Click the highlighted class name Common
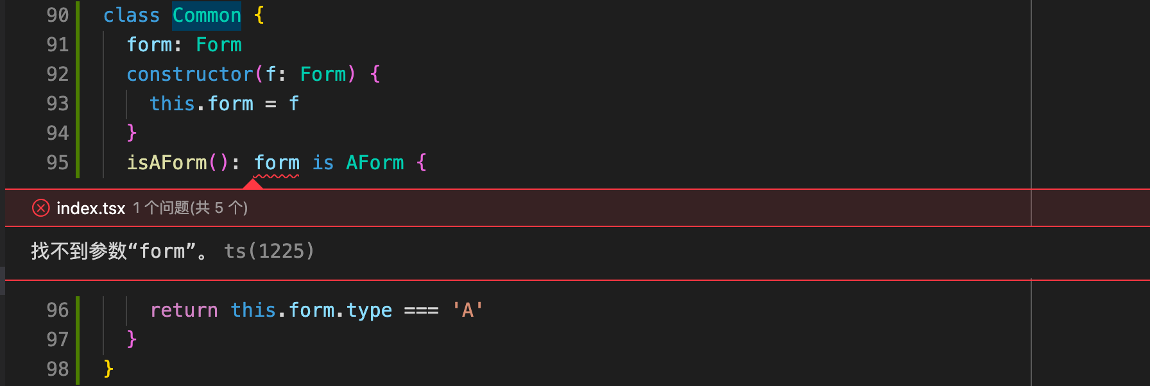The width and height of the screenshot is (1150, 386). coord(207,15)
